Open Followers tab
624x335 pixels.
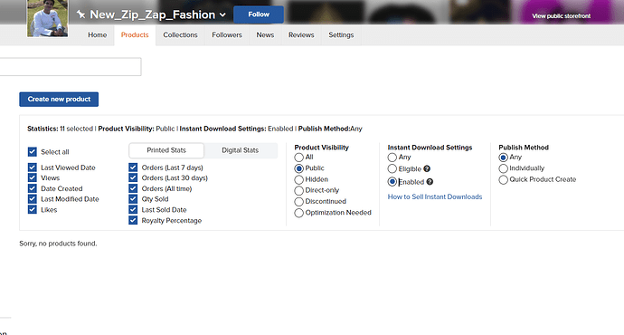227,35
